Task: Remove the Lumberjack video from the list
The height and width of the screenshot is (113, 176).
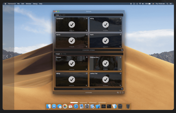Action: coord(87,18)
